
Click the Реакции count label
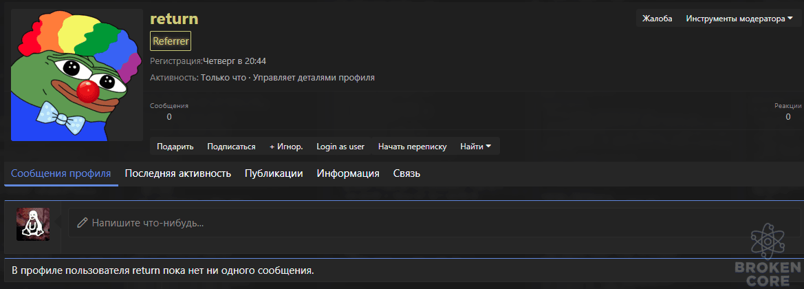tap(787, 106)
